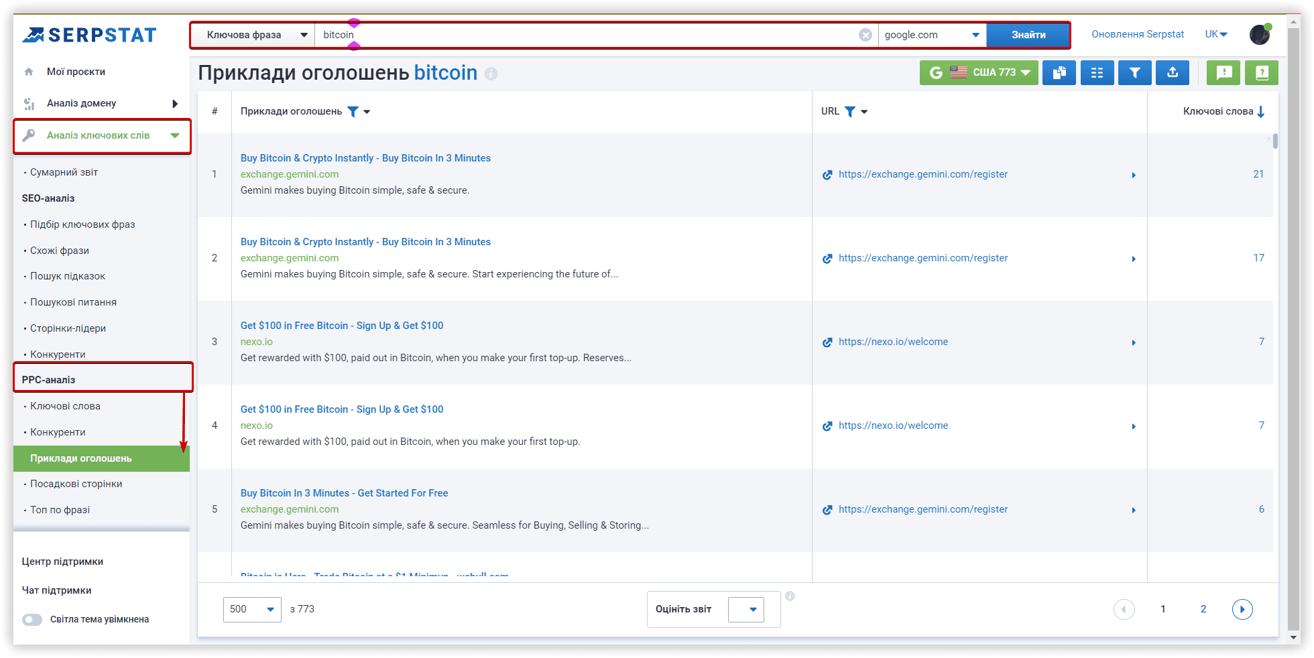The width and height of the screenshot is (1314, 658).
Task: Toggle the Світла тема увімкнена switch
Action: point(32,620)
